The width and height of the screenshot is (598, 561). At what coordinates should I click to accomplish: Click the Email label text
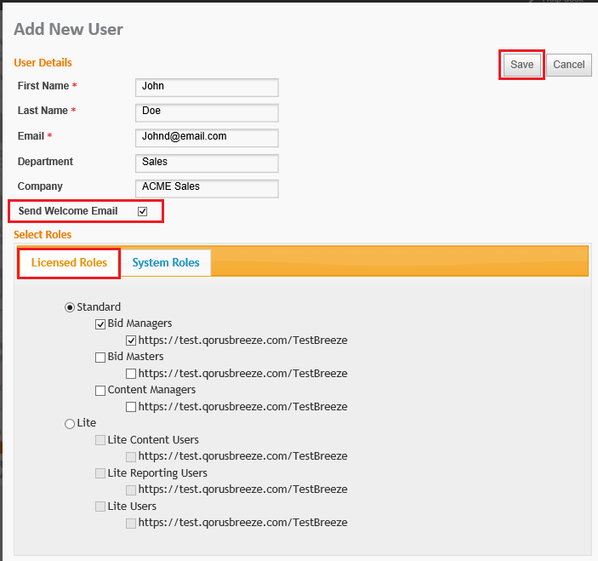(x=31, y=136)
